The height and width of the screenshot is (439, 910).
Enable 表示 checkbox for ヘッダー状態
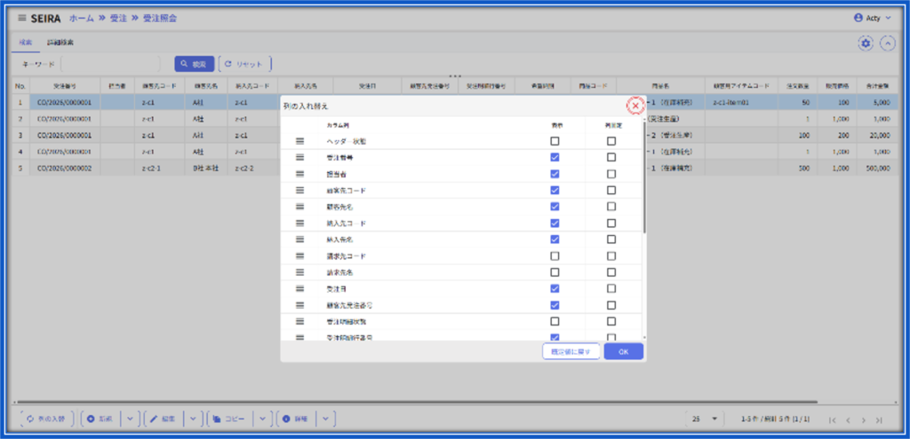pyautogui.click(x=555, y=141)
